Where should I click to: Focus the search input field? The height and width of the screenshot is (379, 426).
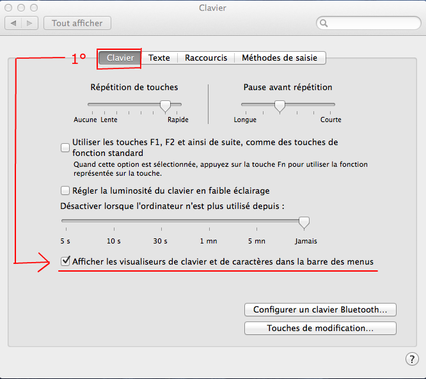(368, 24)
